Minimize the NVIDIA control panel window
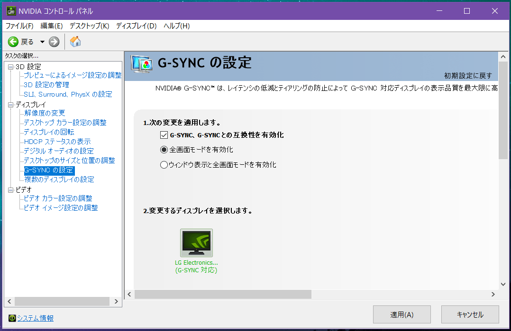The width and height of the screenshot is (511, 331). pos(439,11)
